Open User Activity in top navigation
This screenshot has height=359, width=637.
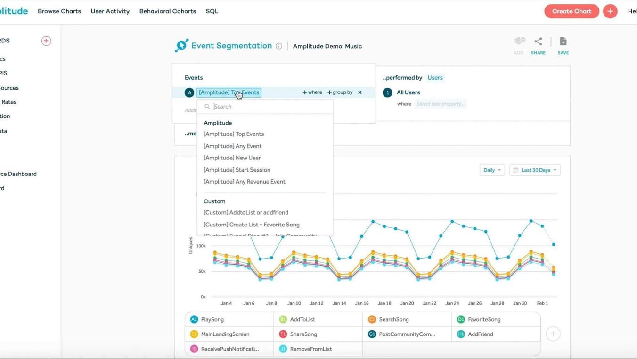click(110, 11)
